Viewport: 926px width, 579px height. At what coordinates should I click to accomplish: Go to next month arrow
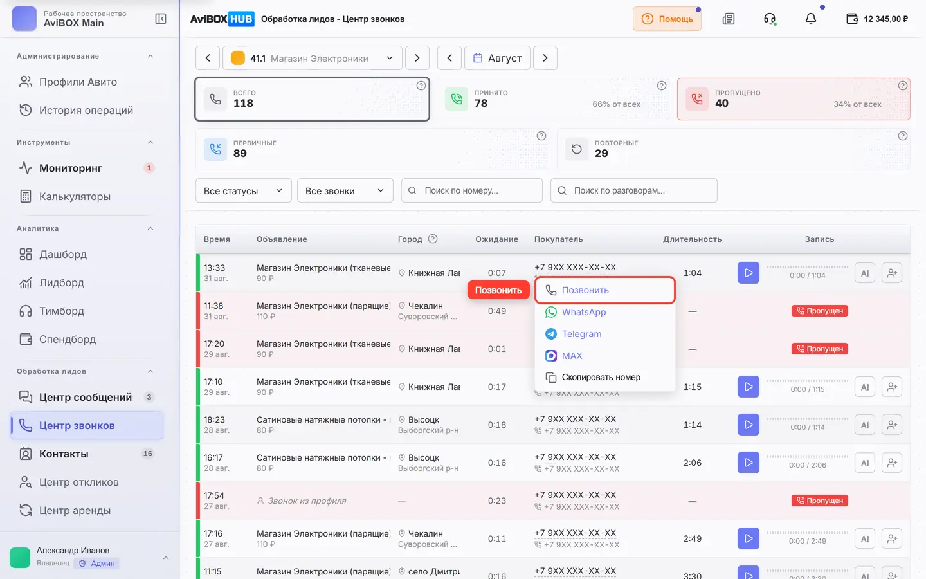pos(545,58)
